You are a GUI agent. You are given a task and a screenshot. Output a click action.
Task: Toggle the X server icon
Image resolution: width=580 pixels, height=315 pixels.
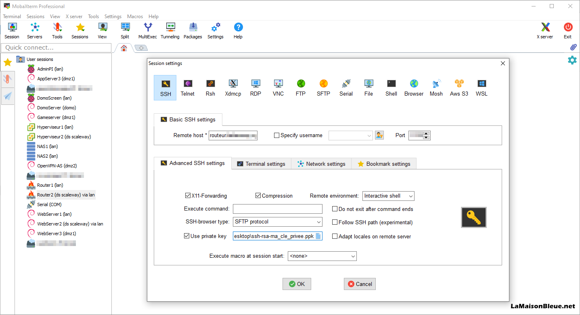(545, 31)
